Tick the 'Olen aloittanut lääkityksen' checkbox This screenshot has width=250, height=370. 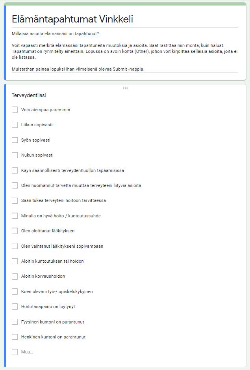[x=15, y=231]
